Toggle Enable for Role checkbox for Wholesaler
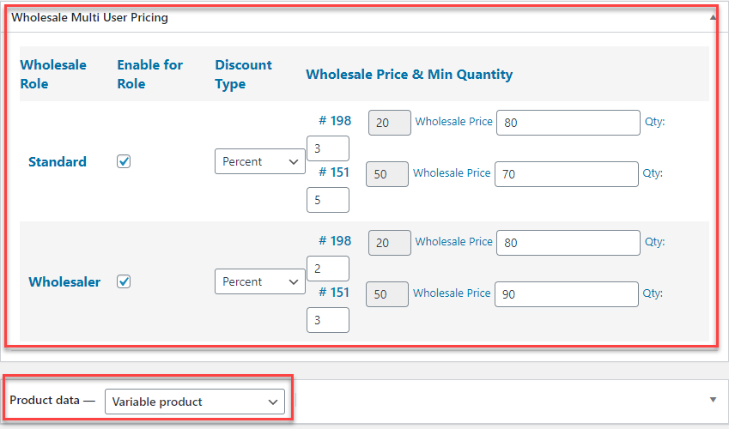 click(124, 281)
